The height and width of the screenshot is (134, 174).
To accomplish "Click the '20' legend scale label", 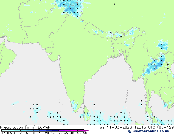I will [x=47, y=133].
